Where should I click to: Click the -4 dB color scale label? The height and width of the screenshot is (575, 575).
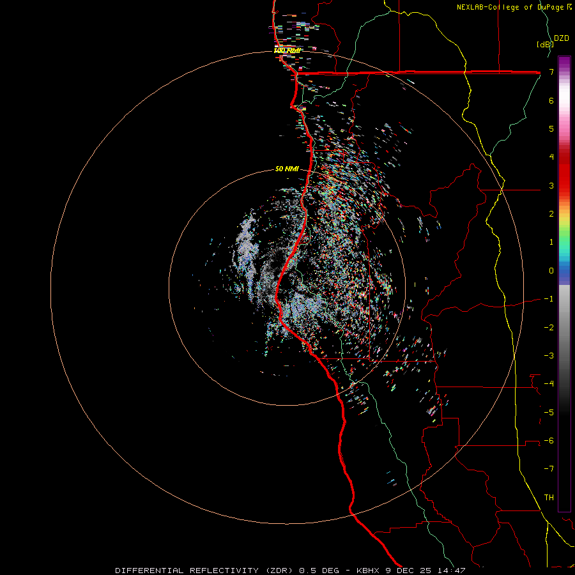[549, 384]
